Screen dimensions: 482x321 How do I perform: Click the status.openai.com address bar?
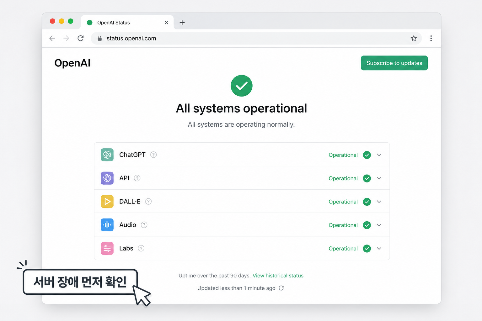[x=256, y=38]
